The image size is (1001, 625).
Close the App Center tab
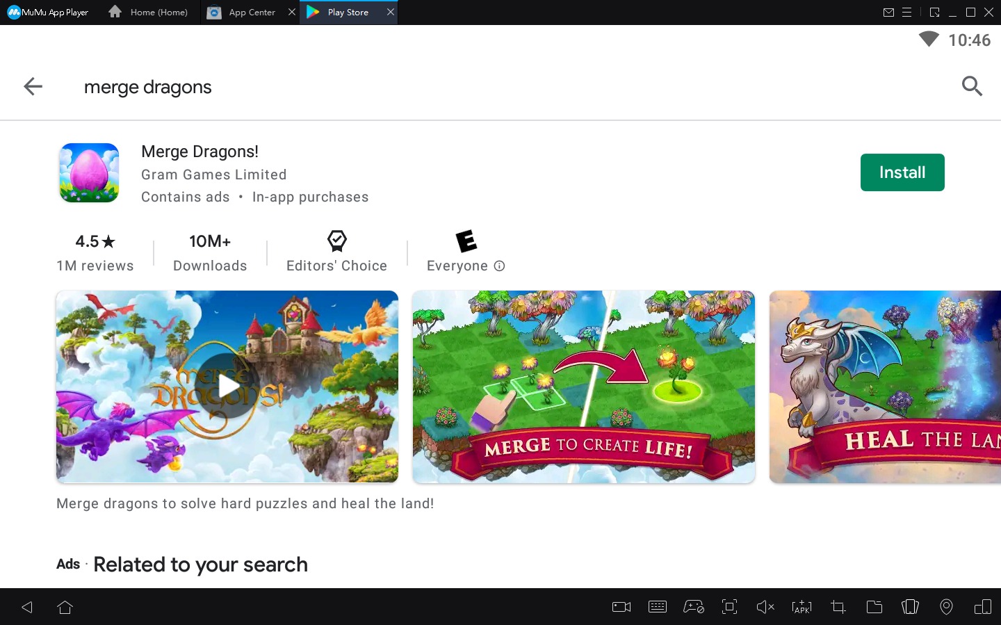(292, 12)
